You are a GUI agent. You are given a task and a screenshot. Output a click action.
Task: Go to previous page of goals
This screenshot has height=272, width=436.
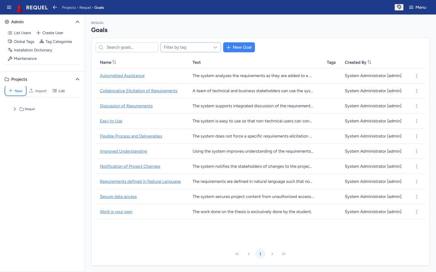[x=249, y=254]
